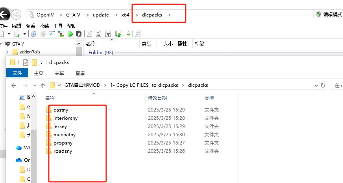Click the new-file icon in OpenIV toolbar
This screenshot has width=343, height=183.
click(2, 34)
